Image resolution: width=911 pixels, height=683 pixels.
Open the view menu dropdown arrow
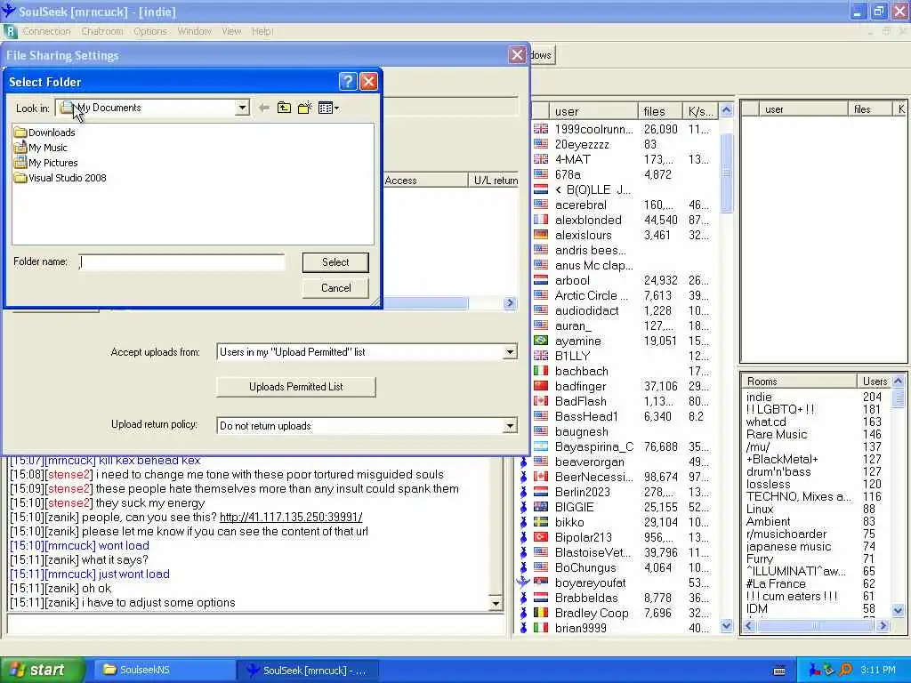tap(336, 108)
